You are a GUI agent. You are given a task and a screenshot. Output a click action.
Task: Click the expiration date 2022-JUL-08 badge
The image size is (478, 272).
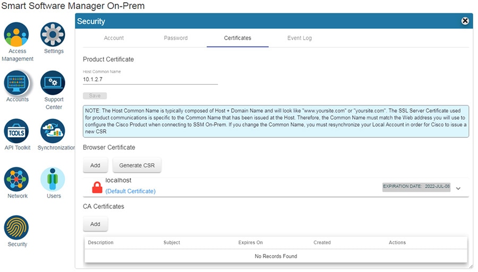pyautogui.click(x=416, y=187)
